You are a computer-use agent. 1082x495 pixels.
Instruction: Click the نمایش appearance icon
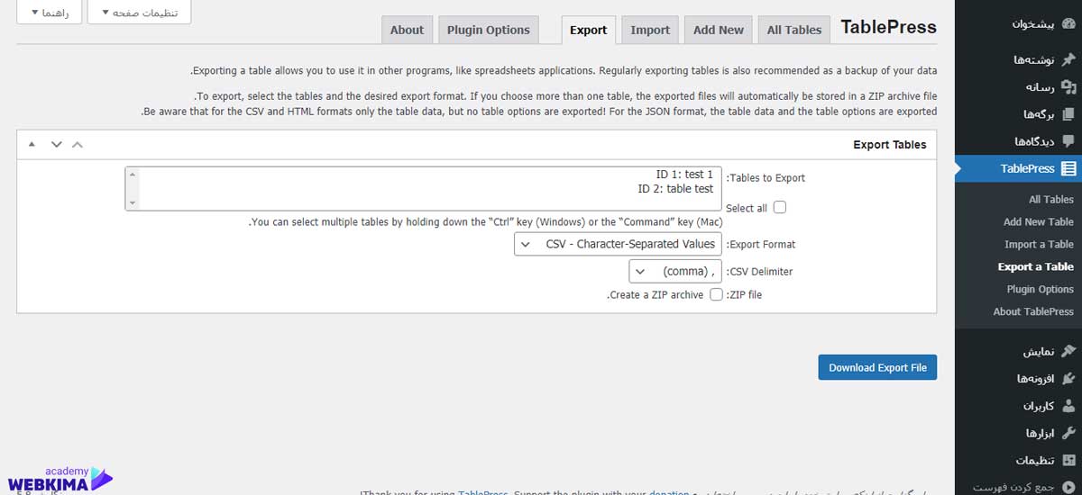point(1068,350)
